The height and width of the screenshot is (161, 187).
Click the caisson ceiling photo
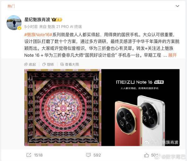pos(63,108)
